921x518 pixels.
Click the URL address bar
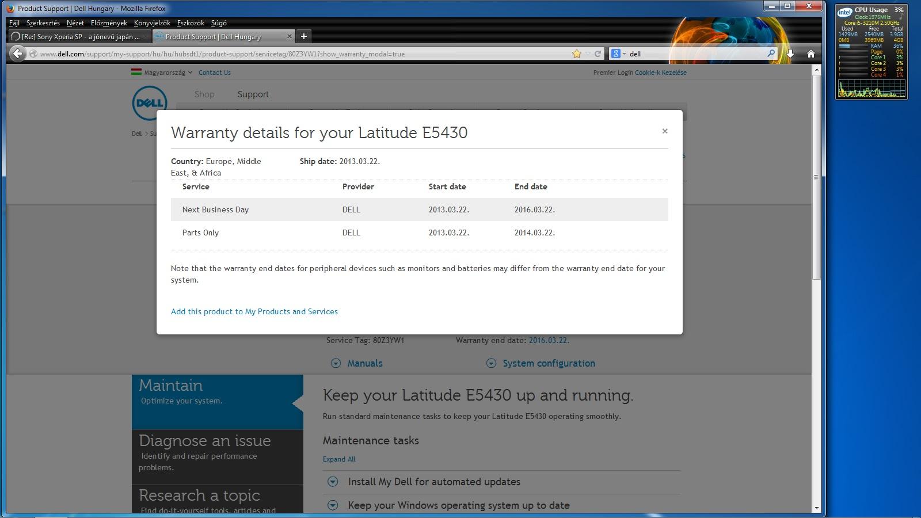(299, 54)
